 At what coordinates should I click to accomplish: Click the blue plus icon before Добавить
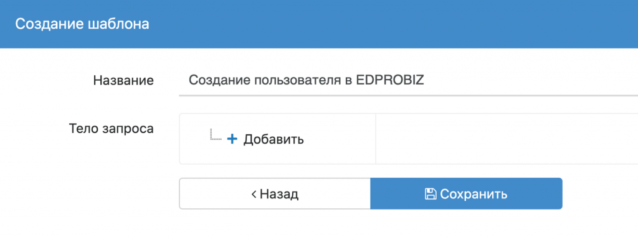(232, 139)
